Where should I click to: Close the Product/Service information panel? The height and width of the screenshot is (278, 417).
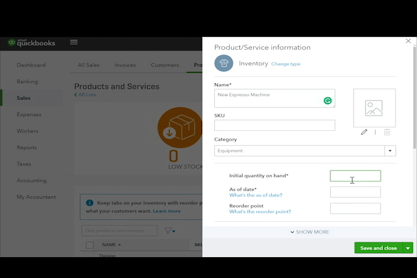point(408,41)
